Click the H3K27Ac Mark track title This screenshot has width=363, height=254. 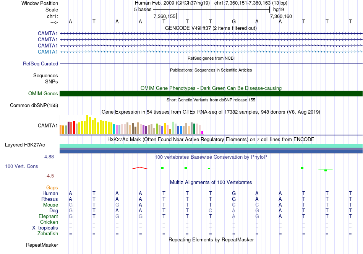click(x=211, y=139)
